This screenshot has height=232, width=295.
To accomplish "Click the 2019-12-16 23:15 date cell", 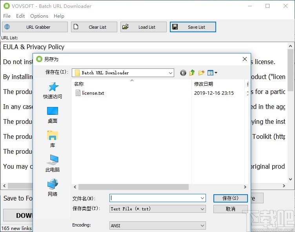I will coord(214,93).
